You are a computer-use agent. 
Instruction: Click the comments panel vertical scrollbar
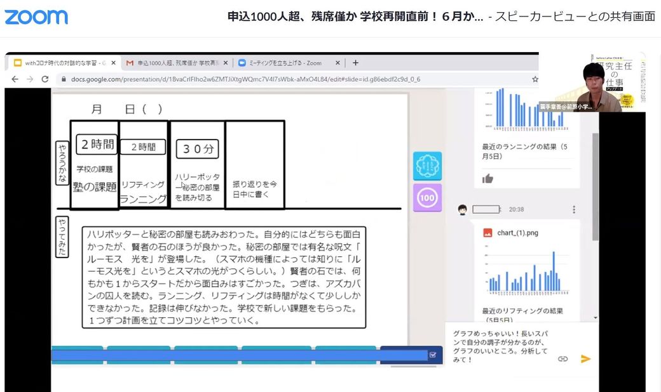(x=596, y=186)
